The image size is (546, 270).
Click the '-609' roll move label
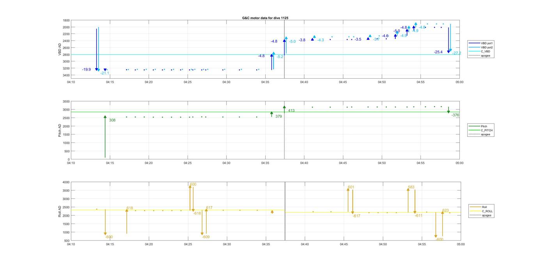206,237
